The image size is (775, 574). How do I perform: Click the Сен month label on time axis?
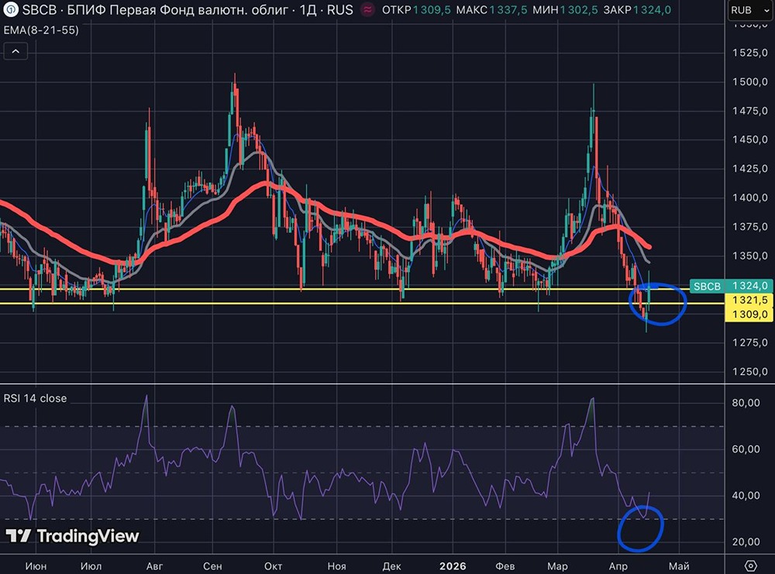pyautogui.click(x=212, y=566)
